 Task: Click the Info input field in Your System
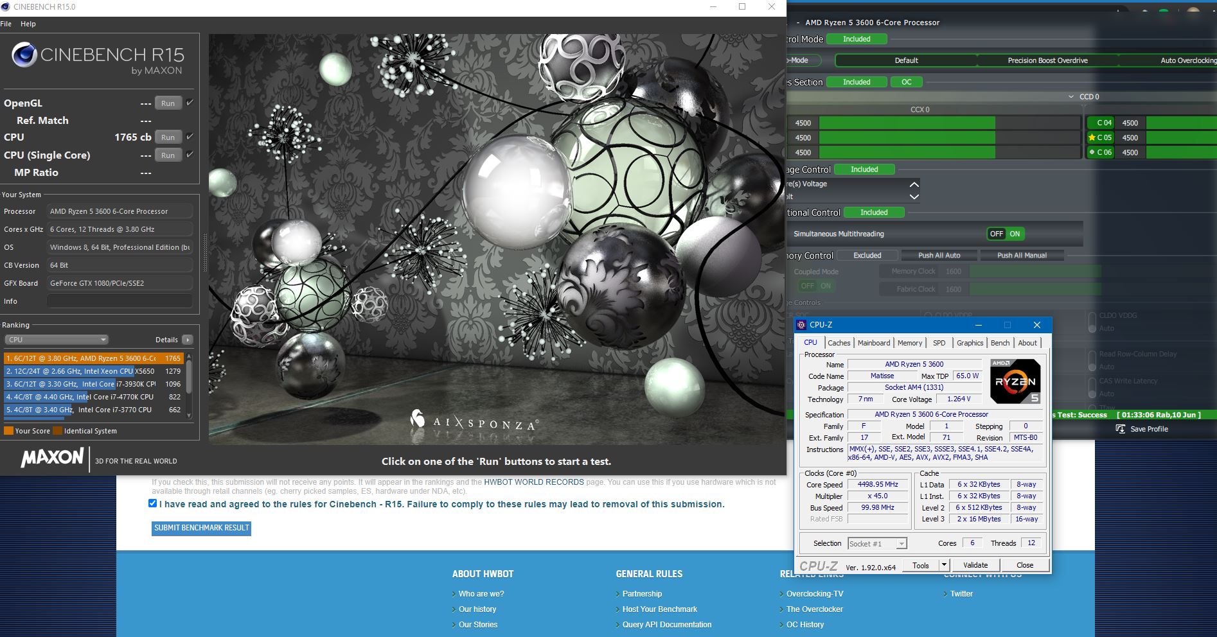(120, 301)
